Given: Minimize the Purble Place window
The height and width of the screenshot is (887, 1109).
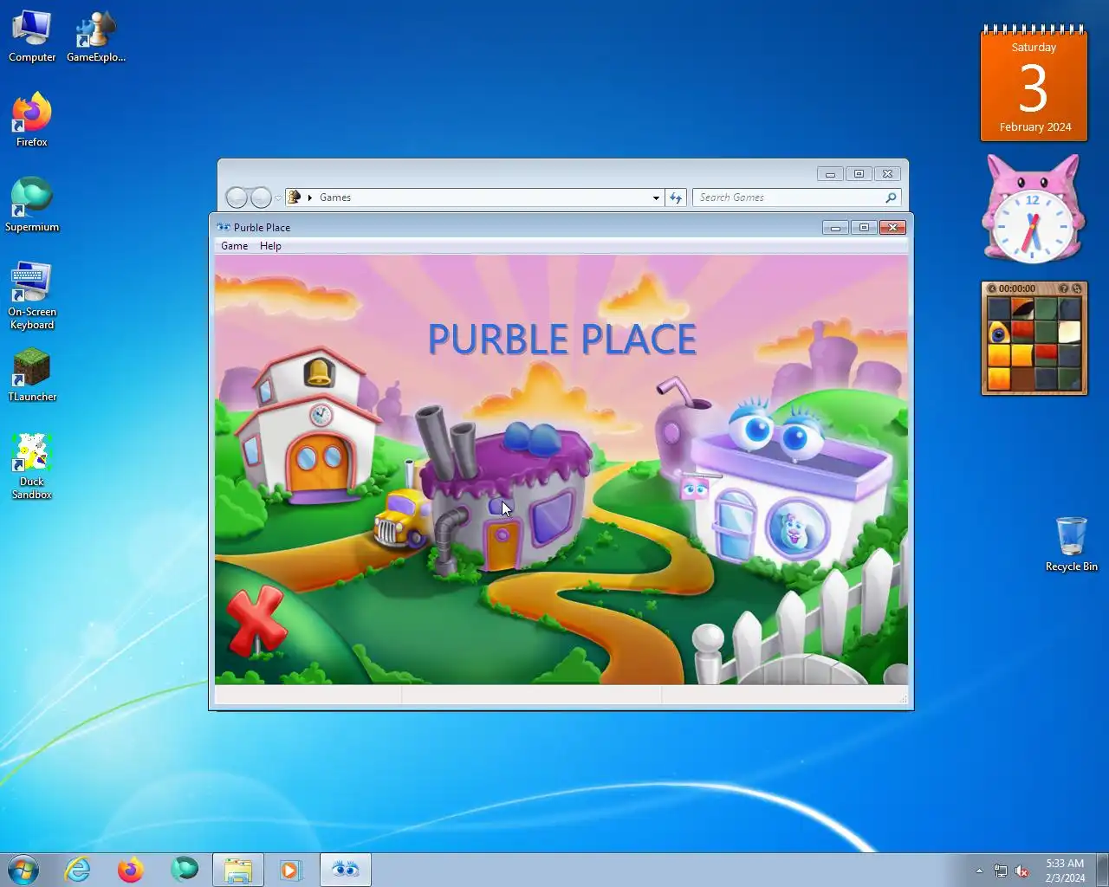Looking at the screenshot, I should (835, 228).
